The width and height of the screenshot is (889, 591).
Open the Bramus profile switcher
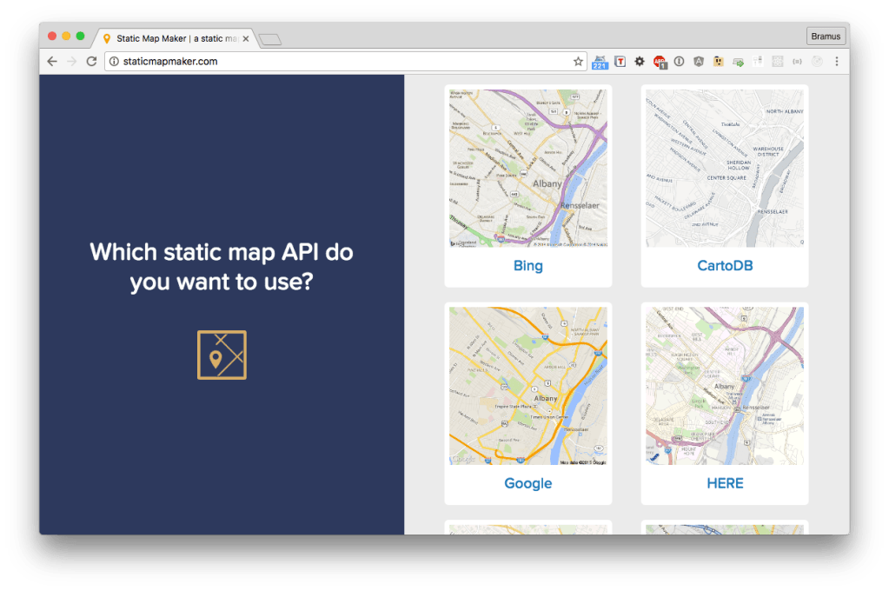(826, 37)
